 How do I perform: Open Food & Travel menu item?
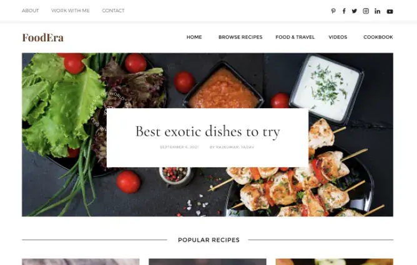coord(295,37)
